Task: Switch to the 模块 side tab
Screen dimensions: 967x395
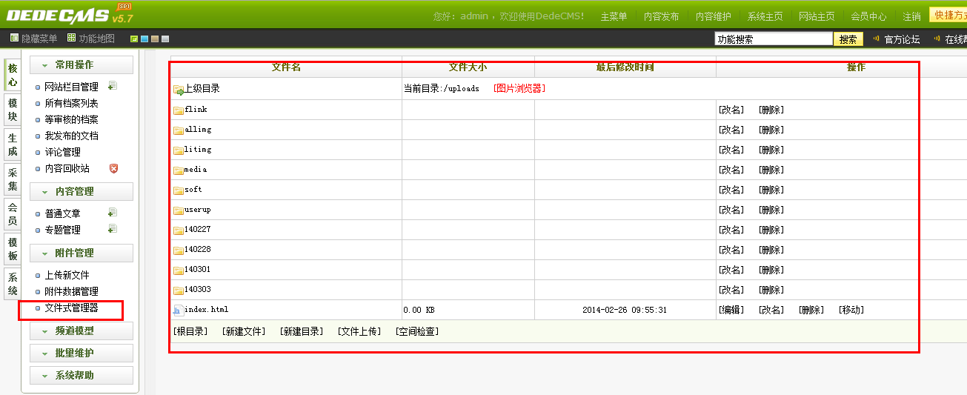Action: [13, 110]
